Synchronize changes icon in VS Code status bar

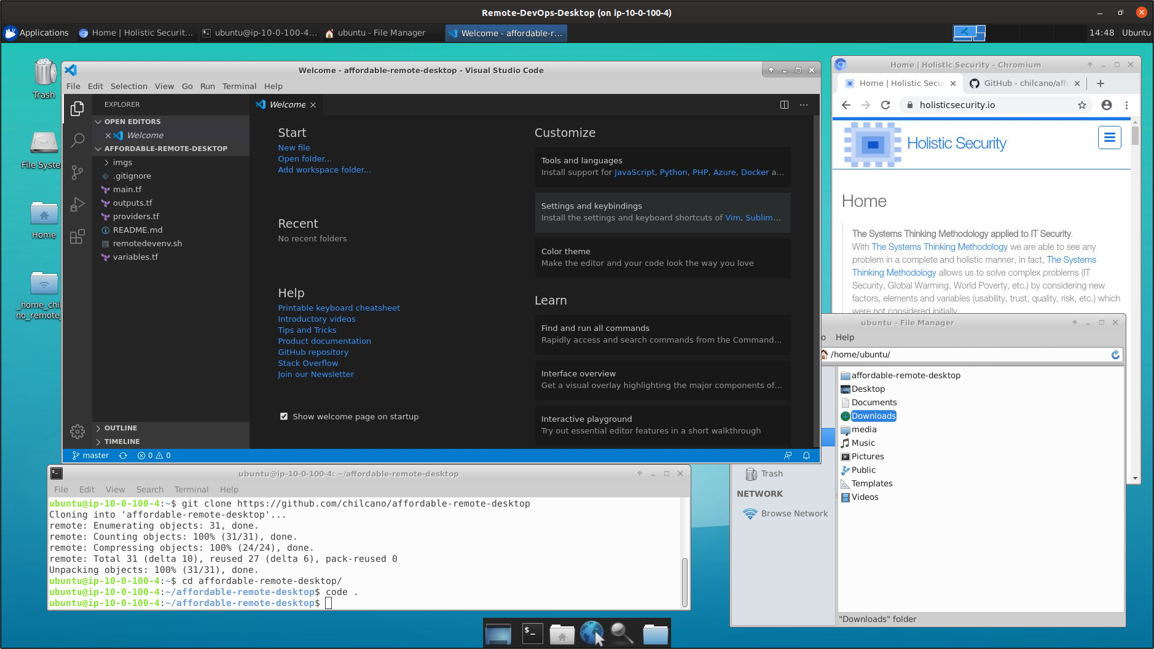[123, 456]
